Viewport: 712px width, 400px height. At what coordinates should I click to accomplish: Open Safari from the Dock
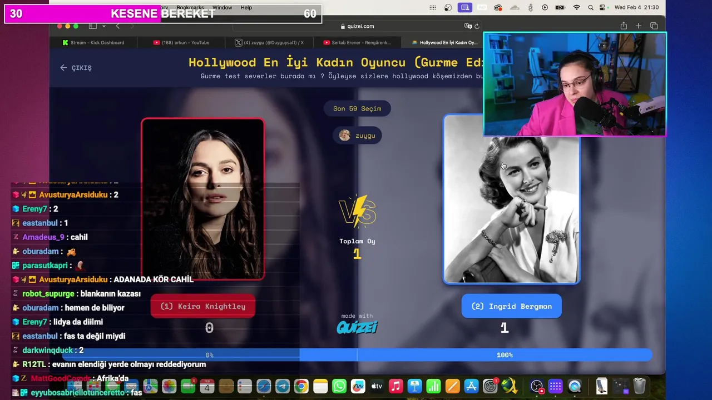(263, 386)
